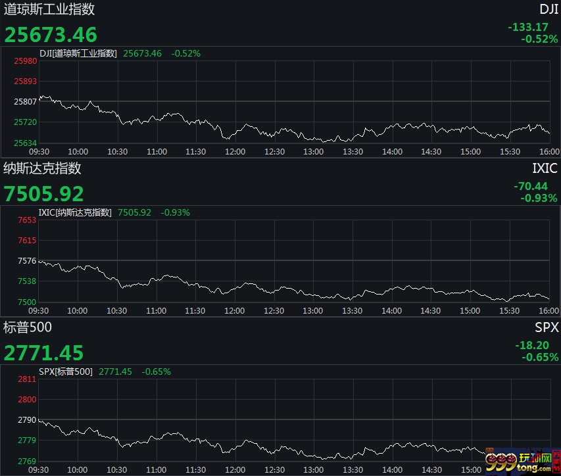Click the 纳斯达克指数 title
The height and width of the screenshot is (476, 561).
(42, 168)
